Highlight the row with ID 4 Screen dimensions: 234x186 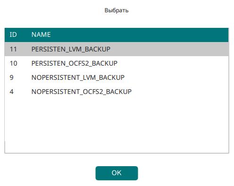point(117,92)
